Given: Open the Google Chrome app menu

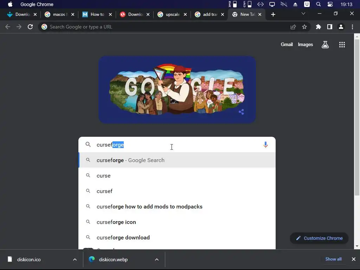Looking at the screenshot, I should pos(37,4).
